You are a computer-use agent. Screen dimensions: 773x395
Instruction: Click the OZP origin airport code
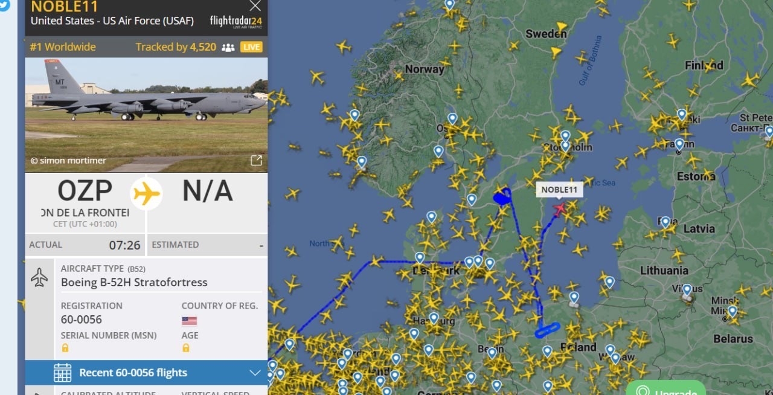(x=85, y=190)
